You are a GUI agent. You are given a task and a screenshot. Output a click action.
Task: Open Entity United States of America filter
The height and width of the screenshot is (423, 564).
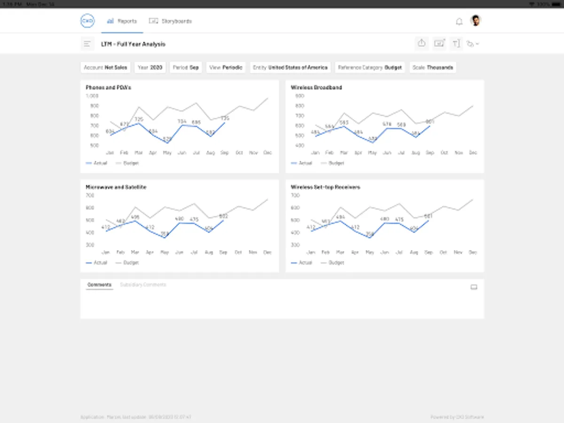click(x=290, y=68)
